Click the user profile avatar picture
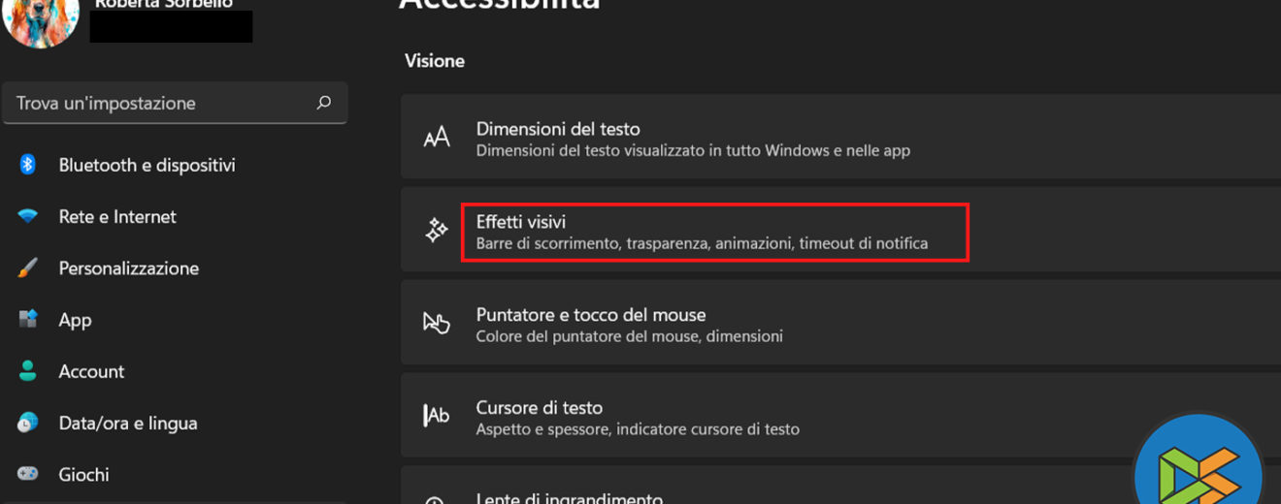The width and height of the screenshot is (1281, 504). [x=41, y=17]
